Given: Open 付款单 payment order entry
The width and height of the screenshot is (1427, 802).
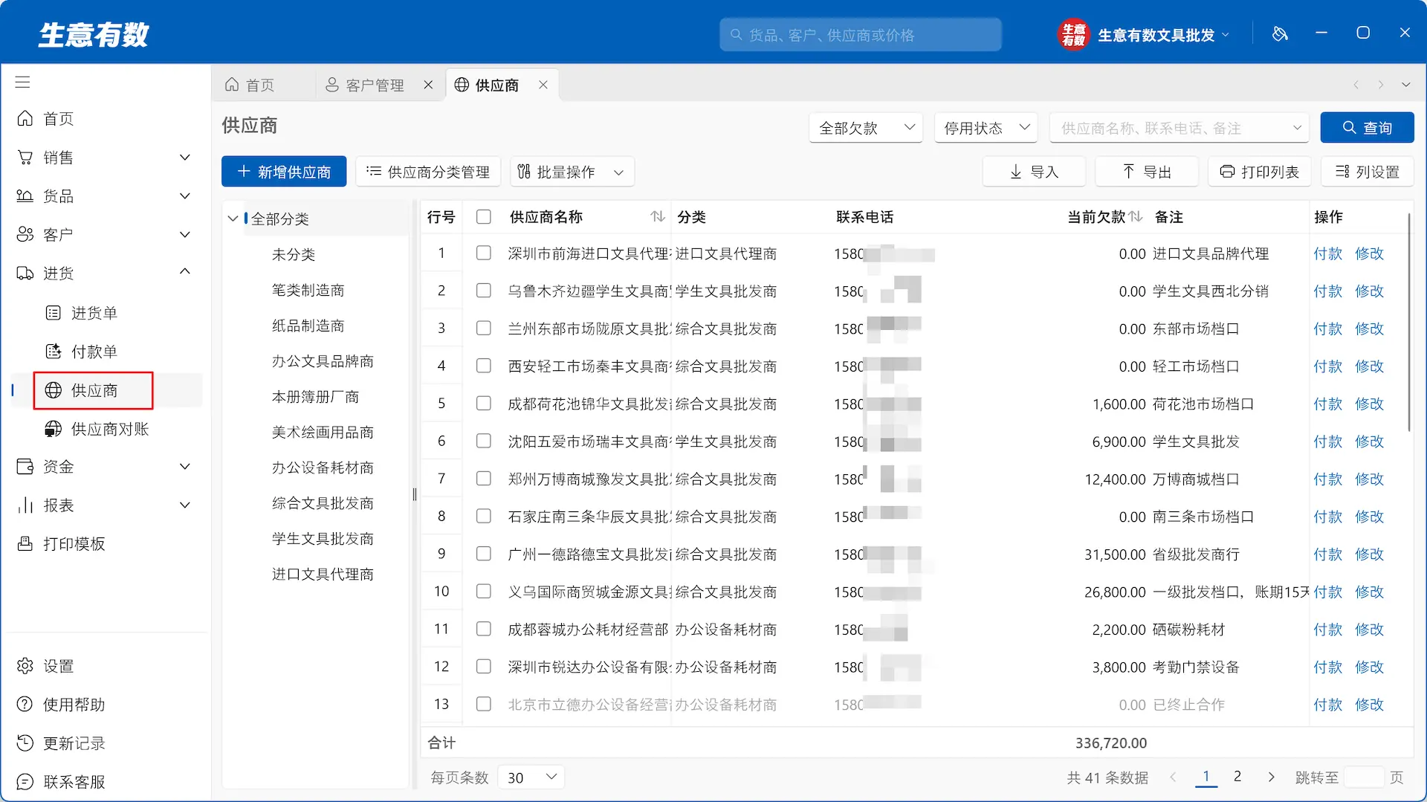Looking at the screenshot, I should pos(94,352).
